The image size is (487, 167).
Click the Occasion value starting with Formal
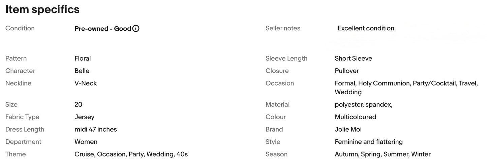(x=406, y=83)
